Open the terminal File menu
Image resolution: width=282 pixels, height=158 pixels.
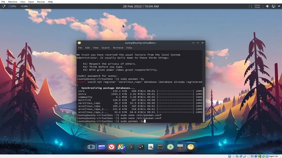80,48
